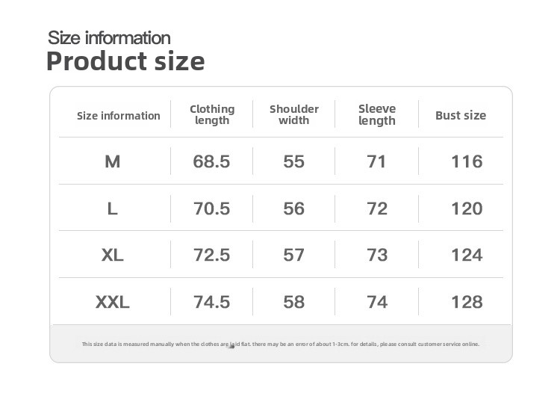Select the sleeve length value 72
Viewport: 560px width, 408px height.
pyautogui.click(x=377, y=208)
